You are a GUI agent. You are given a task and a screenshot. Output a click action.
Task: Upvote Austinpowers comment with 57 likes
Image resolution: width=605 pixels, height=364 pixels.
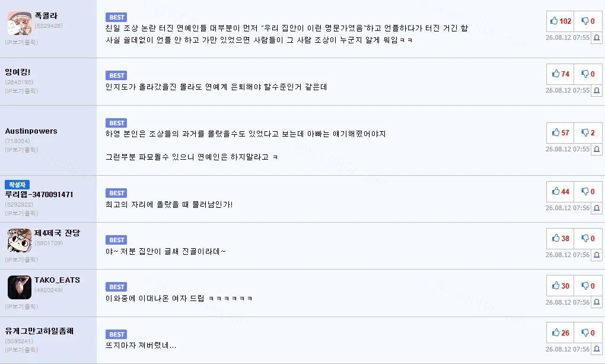(x=561, y=132)
